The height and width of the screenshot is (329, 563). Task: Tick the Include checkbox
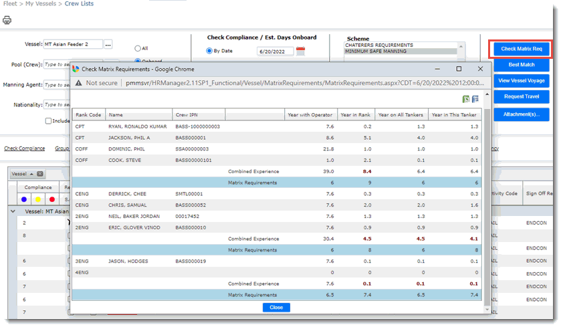(x=48, y=121)
